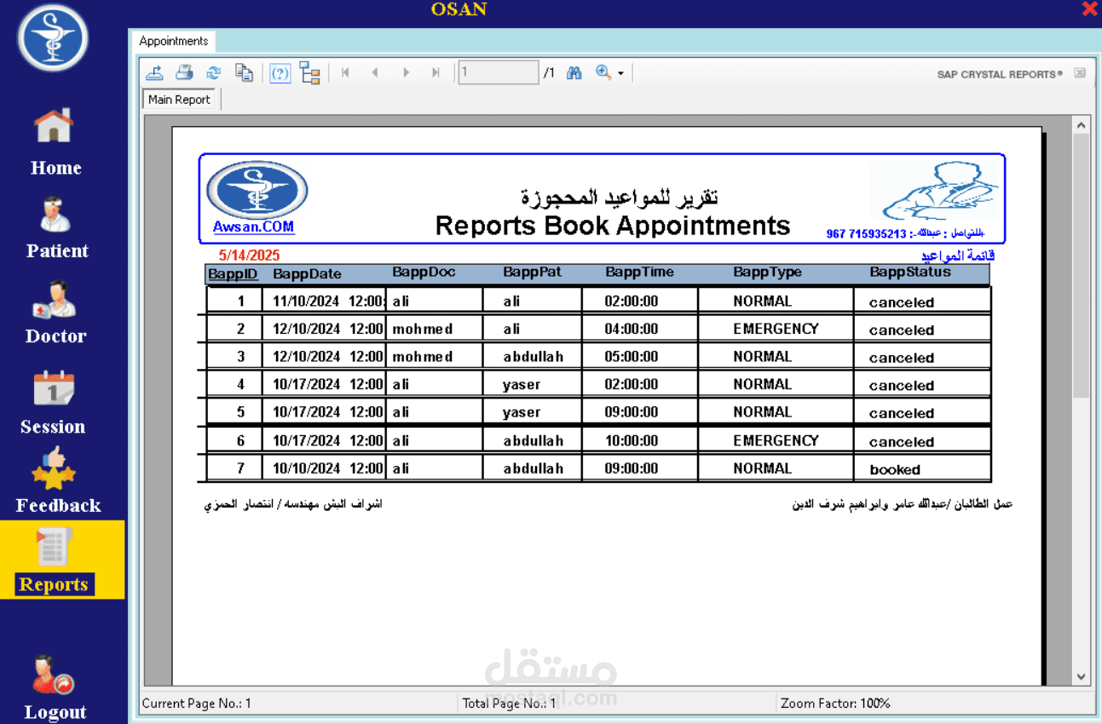Open the Patient section in sidebar
This screenshot has height=724, width=1102.
(x=56, y=227)
